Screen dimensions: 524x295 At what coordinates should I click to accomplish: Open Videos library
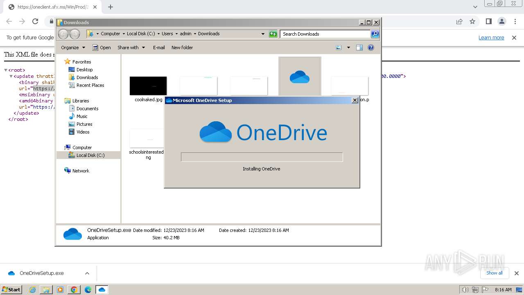tap(79, 132)
